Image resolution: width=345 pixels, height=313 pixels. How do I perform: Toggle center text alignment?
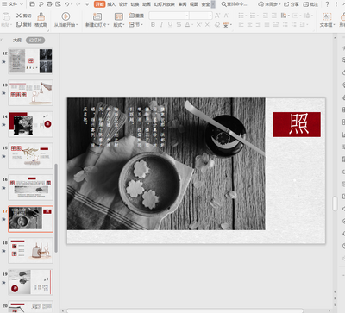(249, 25)
